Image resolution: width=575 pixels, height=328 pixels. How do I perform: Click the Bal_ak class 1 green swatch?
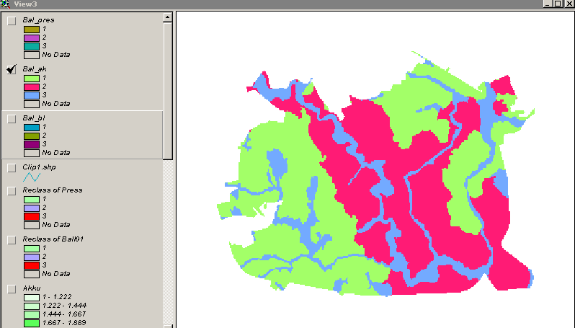32,78
